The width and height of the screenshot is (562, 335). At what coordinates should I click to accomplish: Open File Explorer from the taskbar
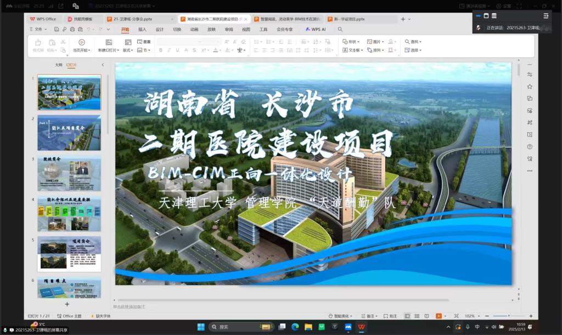(x=308, y=327)
